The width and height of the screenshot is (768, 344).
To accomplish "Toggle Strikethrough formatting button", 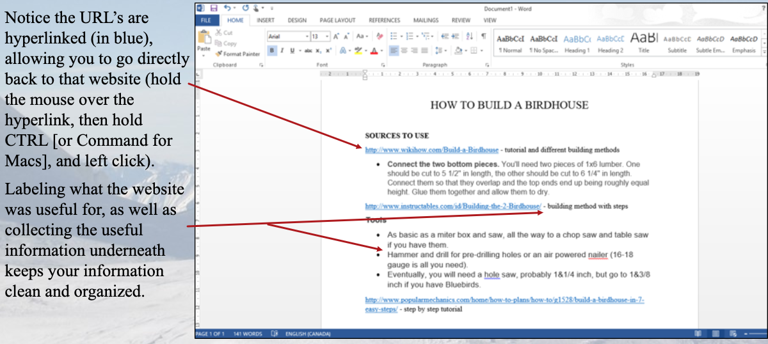I will (308, 51).
